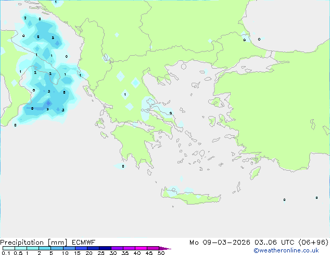
Task: Open the weatheronline.co.uk link
Action: tap(286, 250)
